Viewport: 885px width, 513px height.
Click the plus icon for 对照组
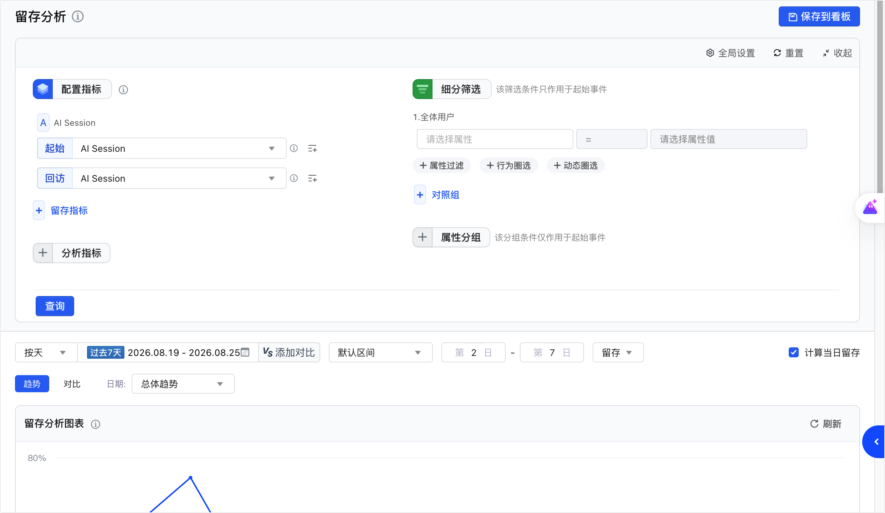[x=420, y=195]
